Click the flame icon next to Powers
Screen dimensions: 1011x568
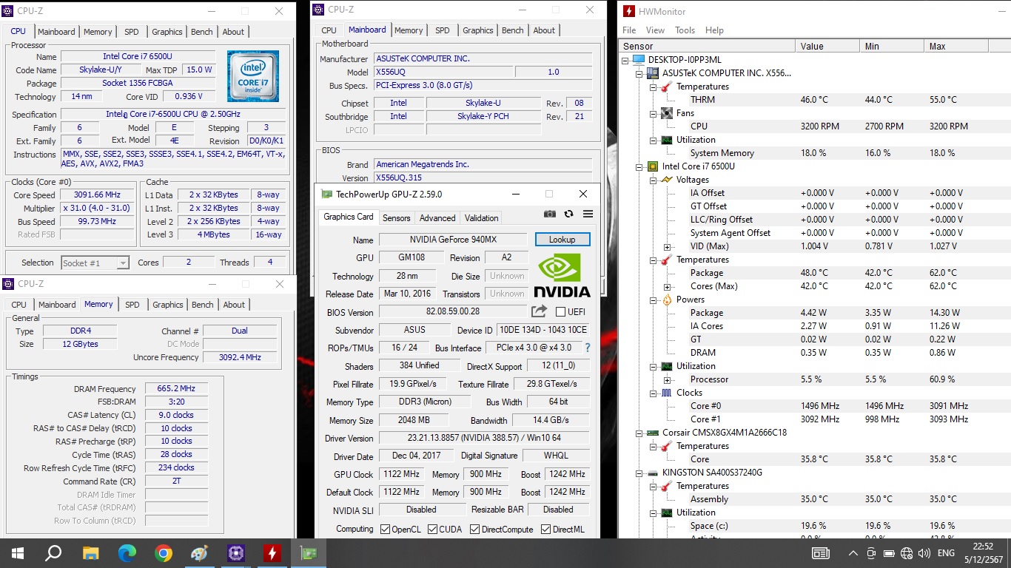coord(666,300)
